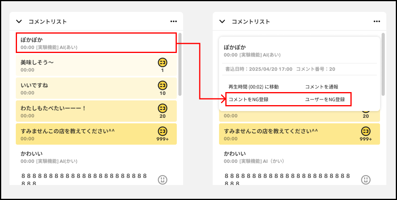Select the ぽかぽか comment in left list
This screenshot has height=200, width=397.
tap(96, 43)
